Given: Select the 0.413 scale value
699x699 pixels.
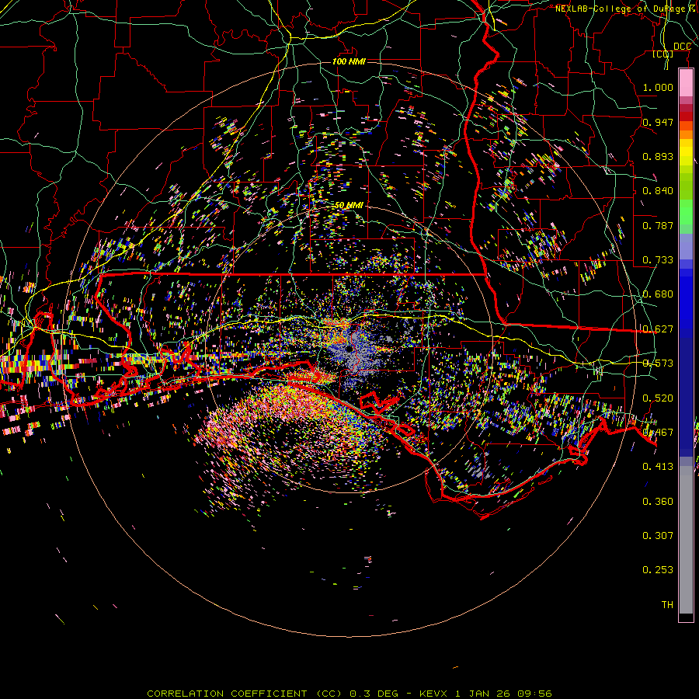Looking at the screenshot, I should click(658, 467).
